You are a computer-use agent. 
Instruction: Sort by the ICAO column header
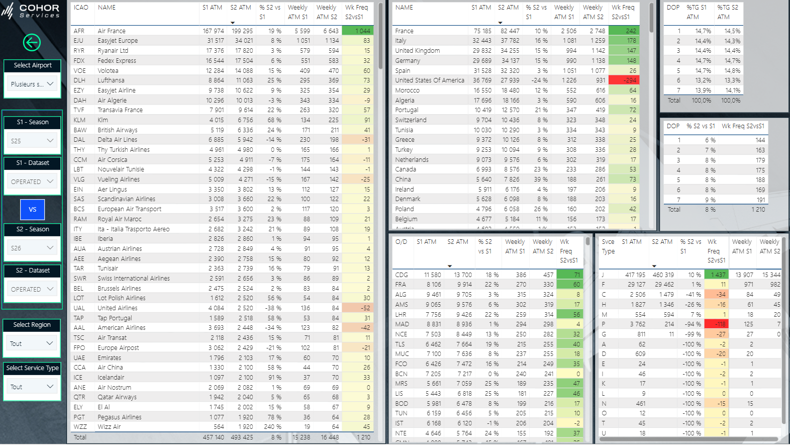(81, 8)
